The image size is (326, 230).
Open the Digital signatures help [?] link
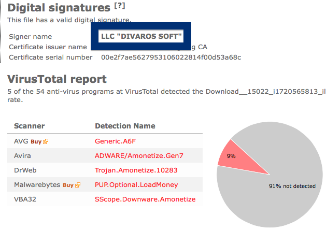[x=120, y=6]
